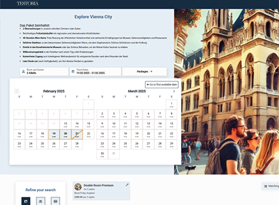This screenshot has height=205, width=279.
Task: Click Go to first available date
Action: coord(162,84)
